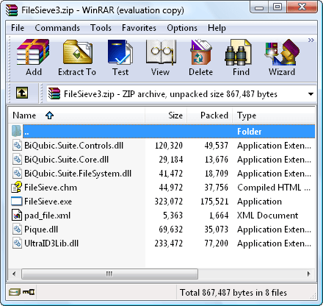Select pad_file.xml file name

tap(48, 216)
